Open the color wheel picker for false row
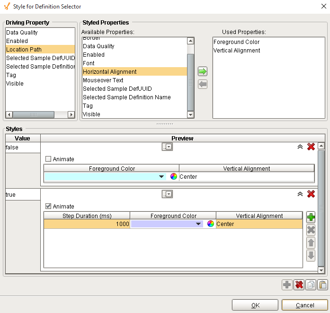The width and height of the screenshot is (330, 313). tap(173, 176)
